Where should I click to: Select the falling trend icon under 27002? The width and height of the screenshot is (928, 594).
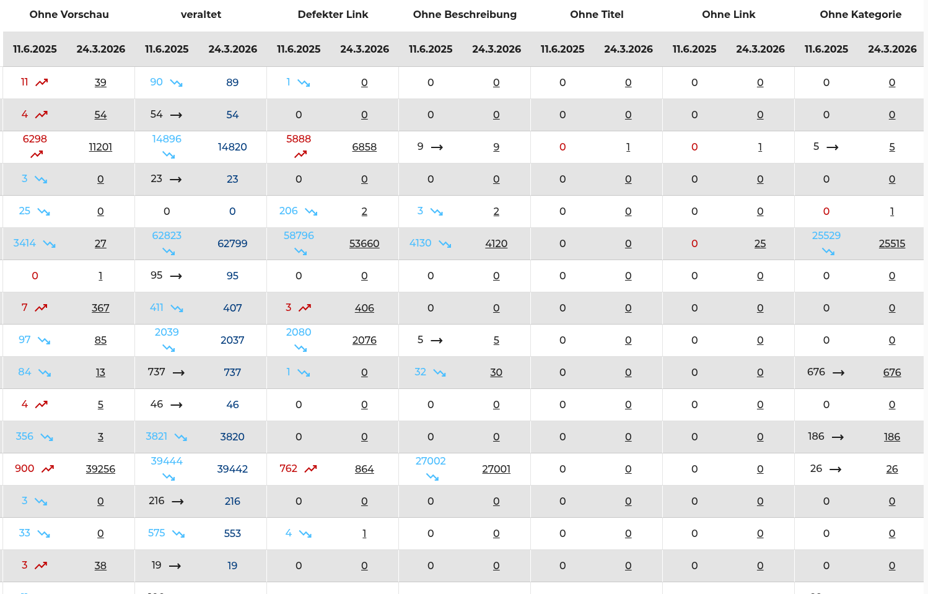[432, 476]
